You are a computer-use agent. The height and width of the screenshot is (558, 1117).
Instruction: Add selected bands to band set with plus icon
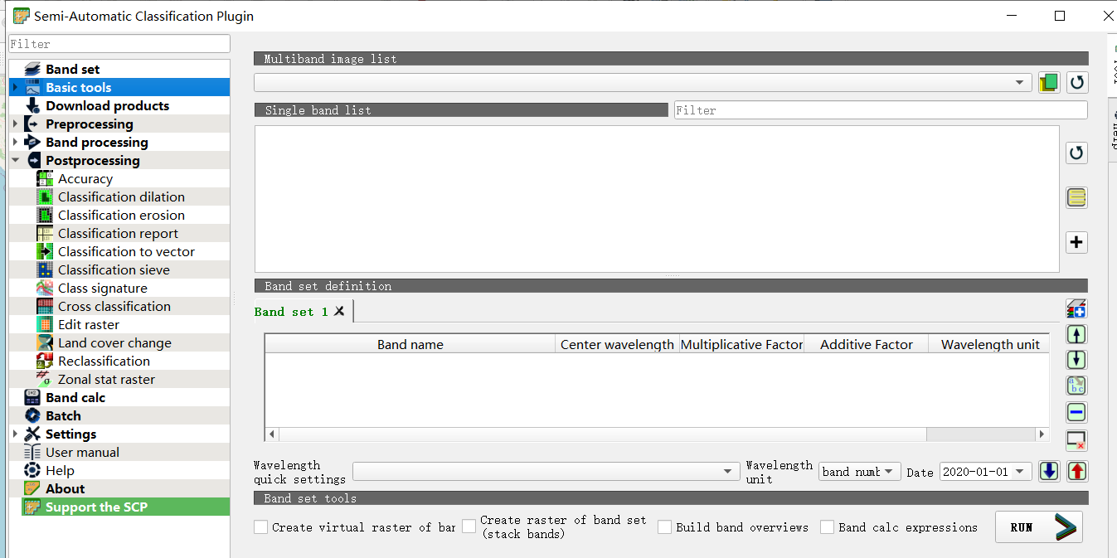click(x=1076, y=242)
